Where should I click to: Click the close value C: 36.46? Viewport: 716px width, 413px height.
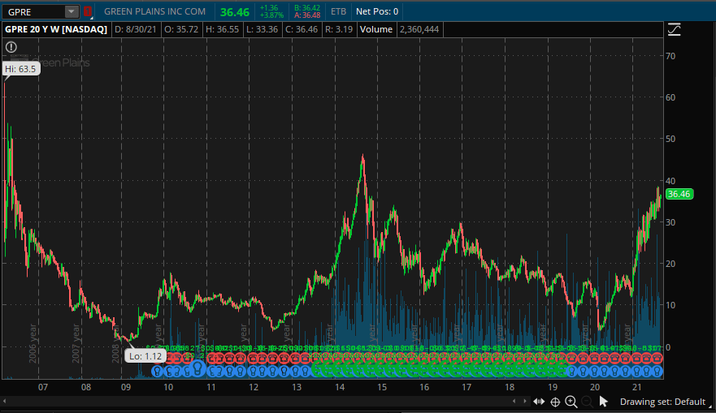(x=302, y=29)
